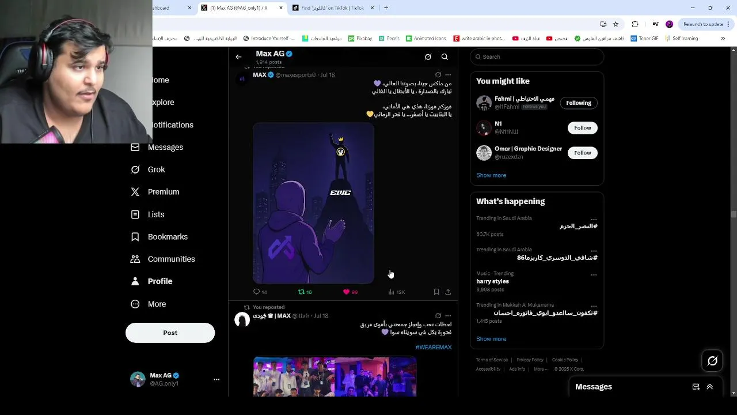
Task: Open Profile in left sidebar
Action: [152, 281]
